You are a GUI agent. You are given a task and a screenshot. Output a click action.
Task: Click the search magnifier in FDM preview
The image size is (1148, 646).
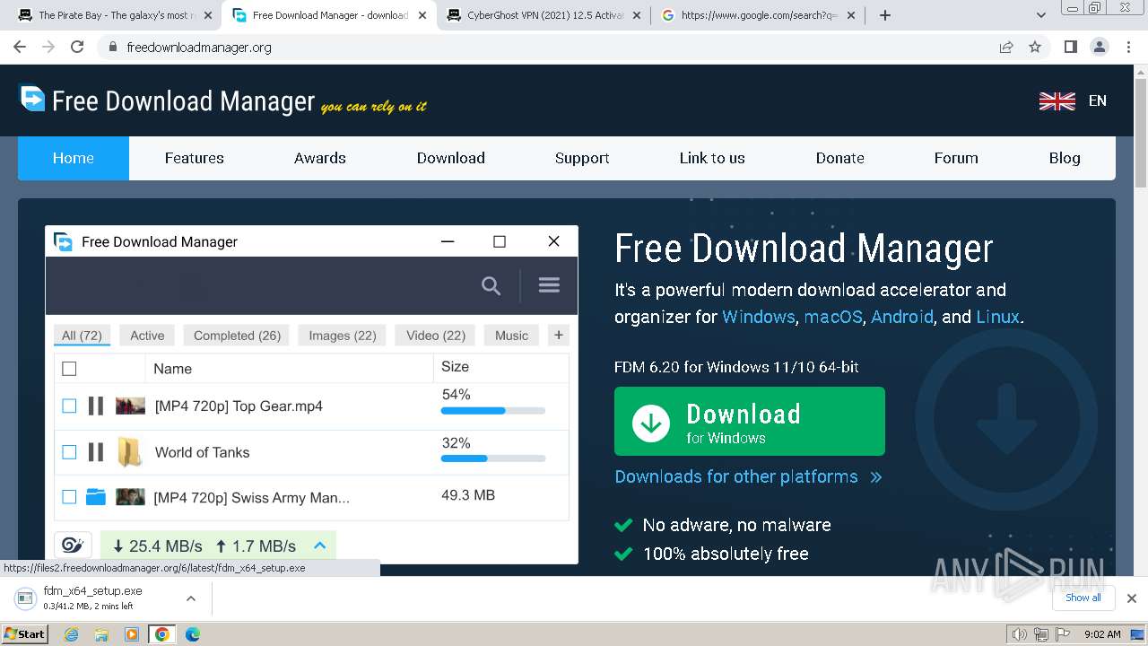491,285
